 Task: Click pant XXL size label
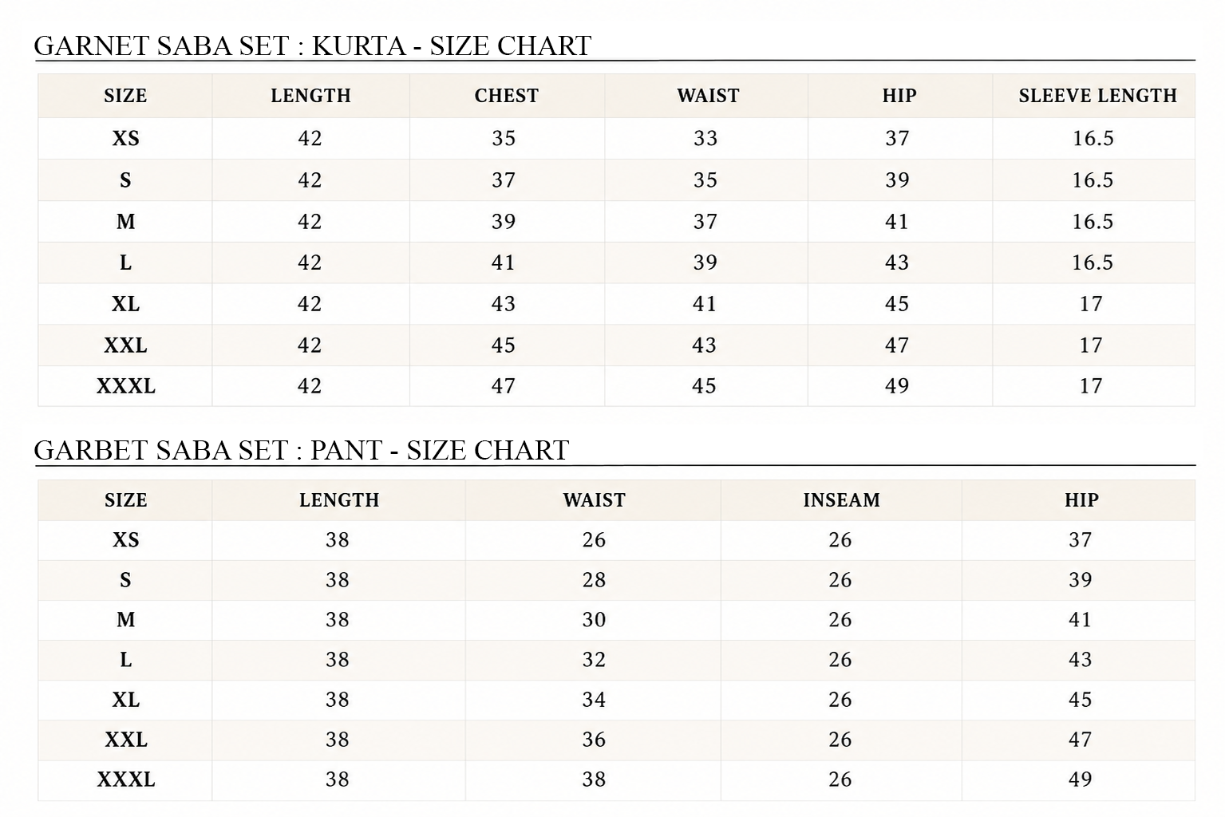tap(125, 740)
